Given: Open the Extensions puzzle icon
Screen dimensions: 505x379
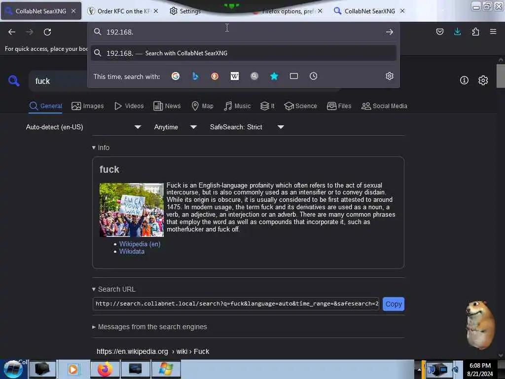Looking at the screenshot, I should point(475,32).
